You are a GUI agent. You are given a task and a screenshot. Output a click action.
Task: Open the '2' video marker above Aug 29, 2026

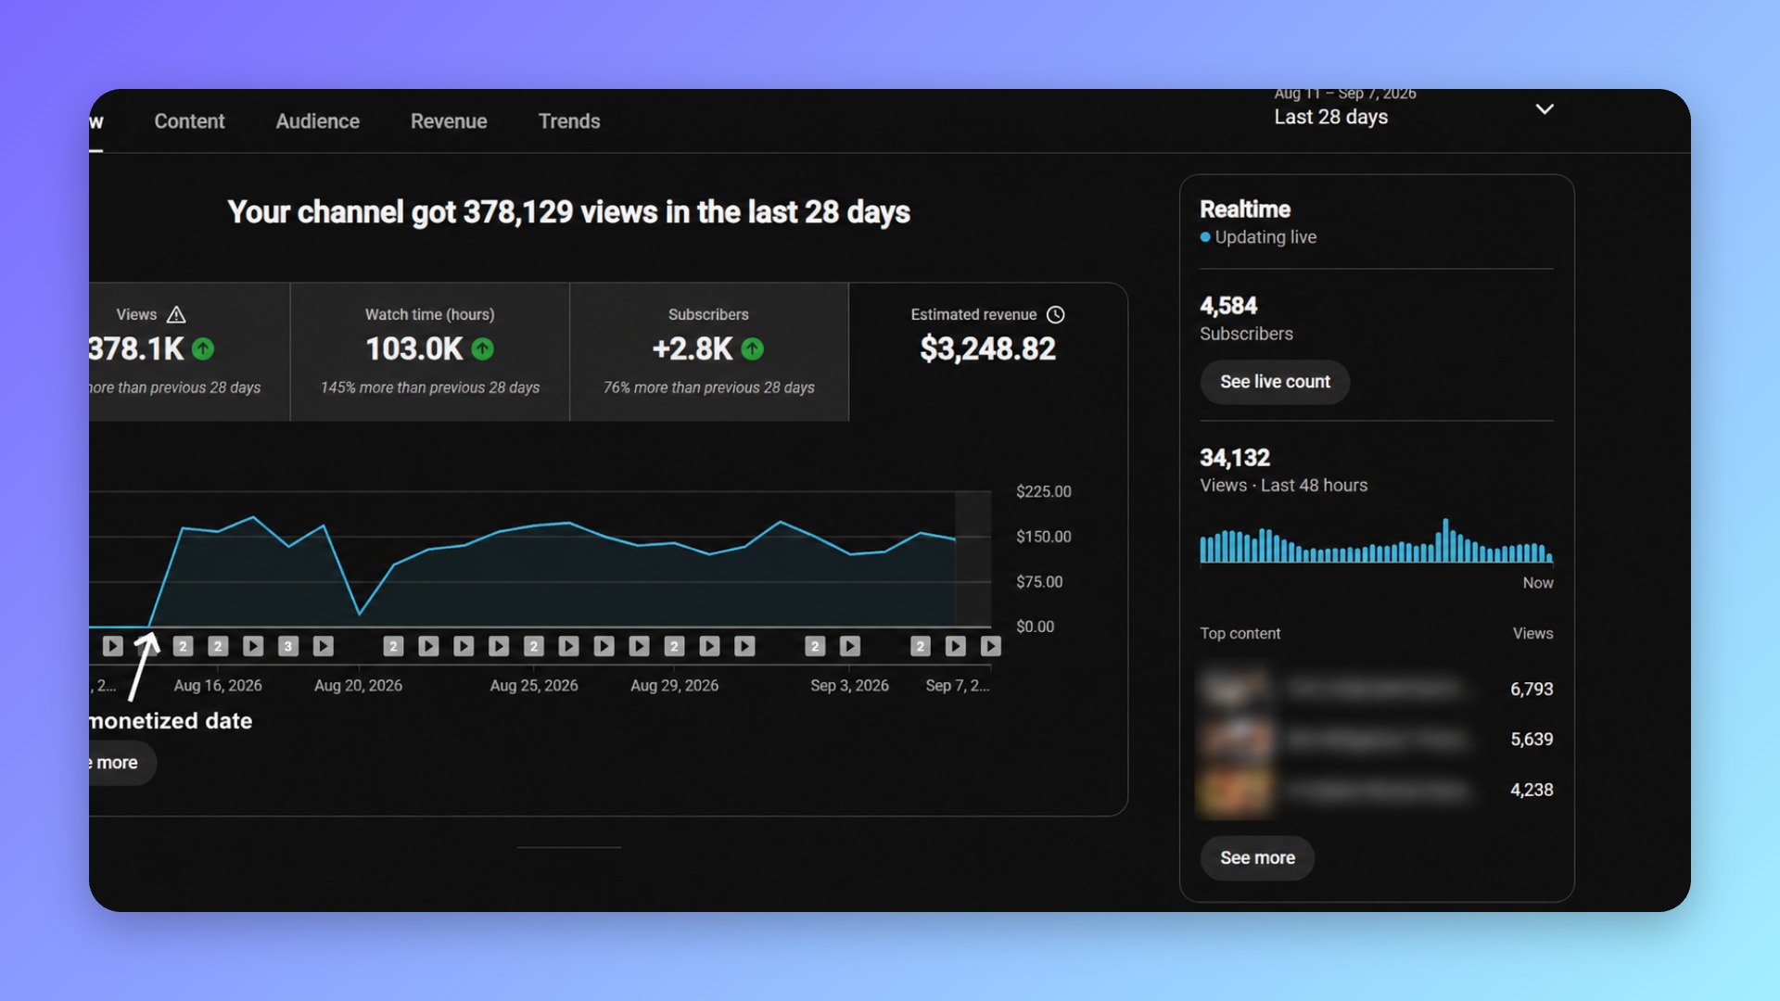coord(675,646)
